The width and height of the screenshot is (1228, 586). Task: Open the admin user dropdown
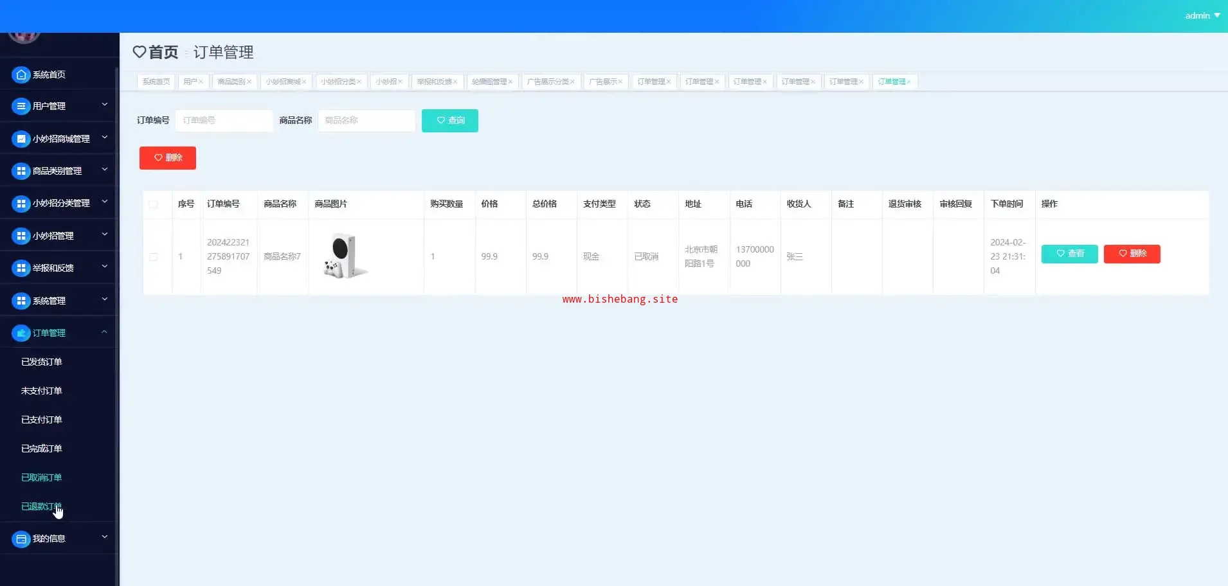1202,15
